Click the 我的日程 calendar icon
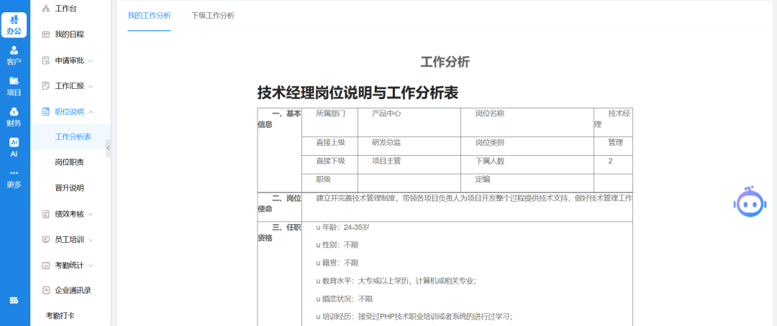This screenshot has height=326, width=777. click(x=45, y=34)
